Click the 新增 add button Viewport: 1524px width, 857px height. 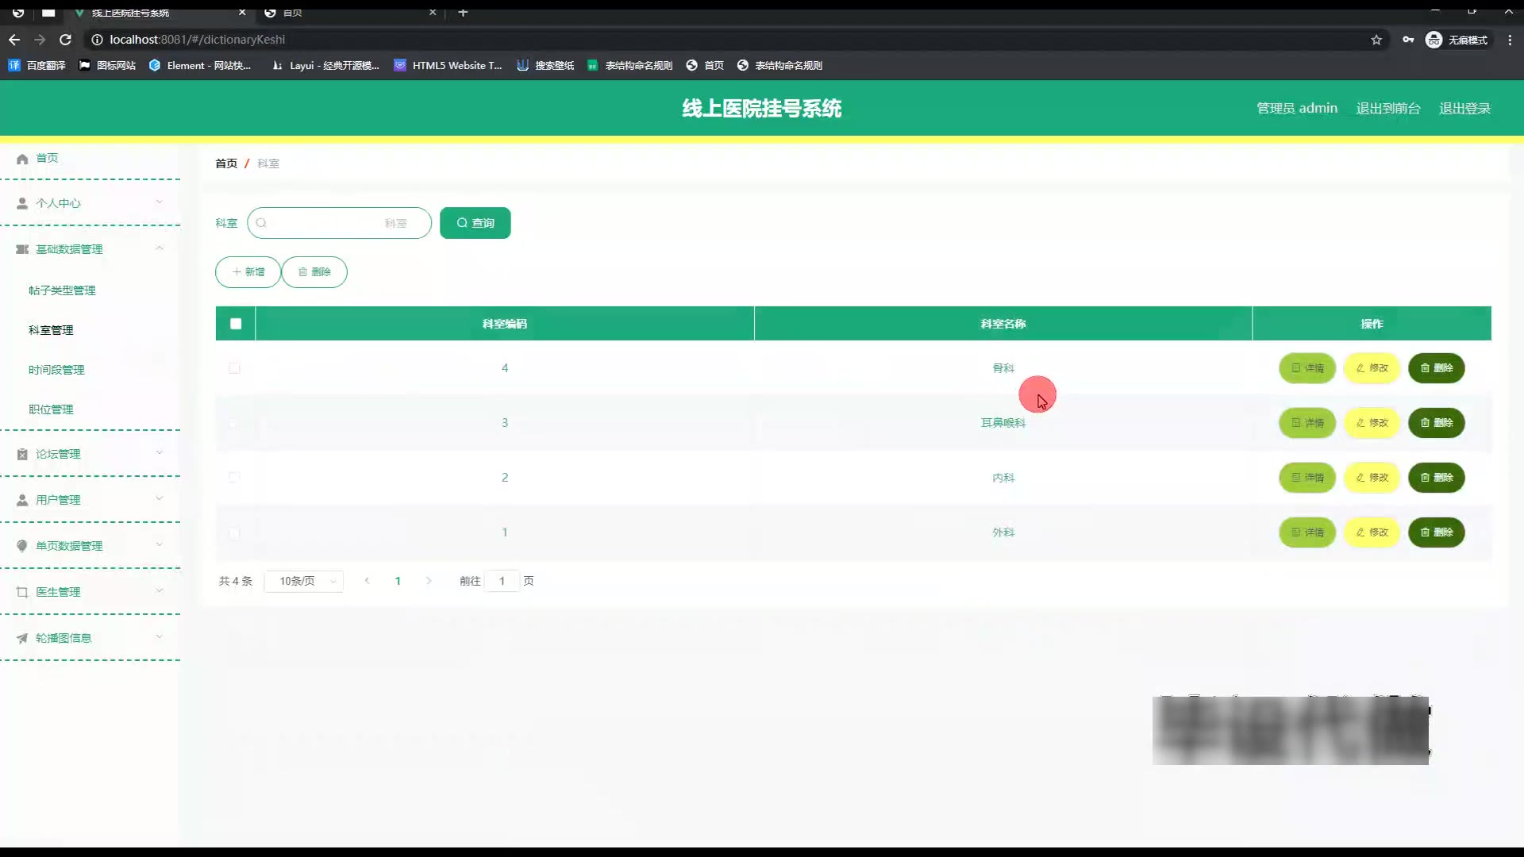248,272
